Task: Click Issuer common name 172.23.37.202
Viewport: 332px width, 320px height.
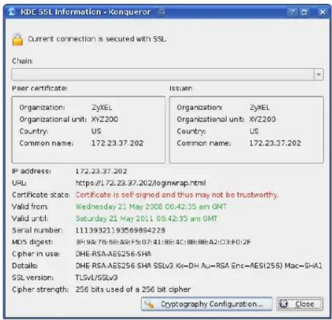Action: pyautogui.click(x=275, y=143)
